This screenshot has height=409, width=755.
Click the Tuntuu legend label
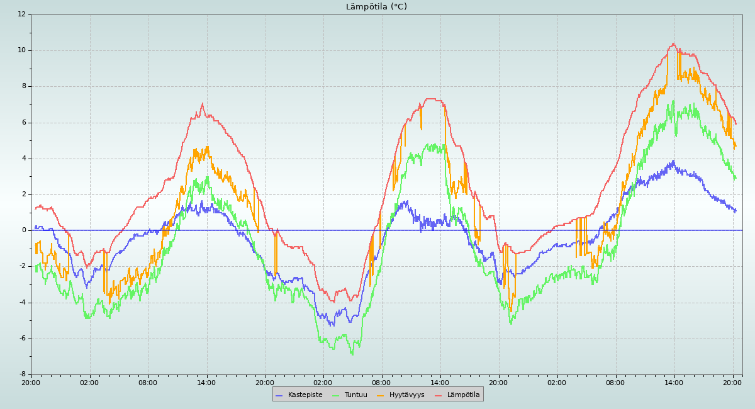click(x=355, y=395)
